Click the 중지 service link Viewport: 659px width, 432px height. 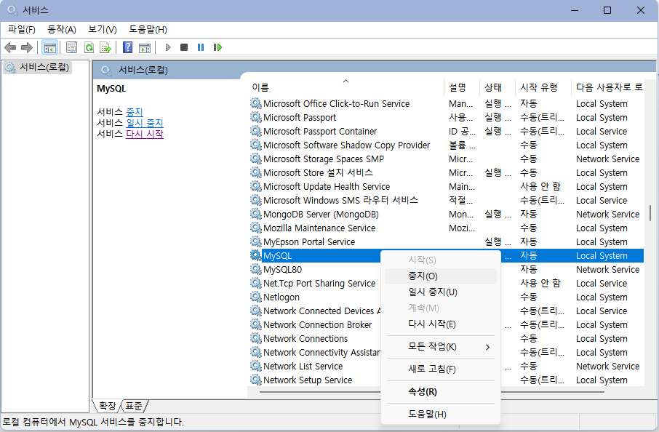[135, 112]
